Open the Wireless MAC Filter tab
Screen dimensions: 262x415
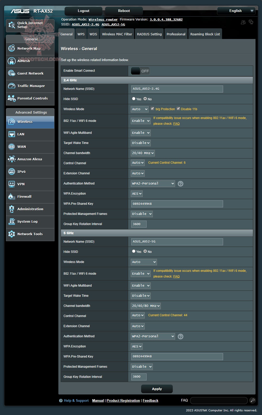[x=117, y=34]
